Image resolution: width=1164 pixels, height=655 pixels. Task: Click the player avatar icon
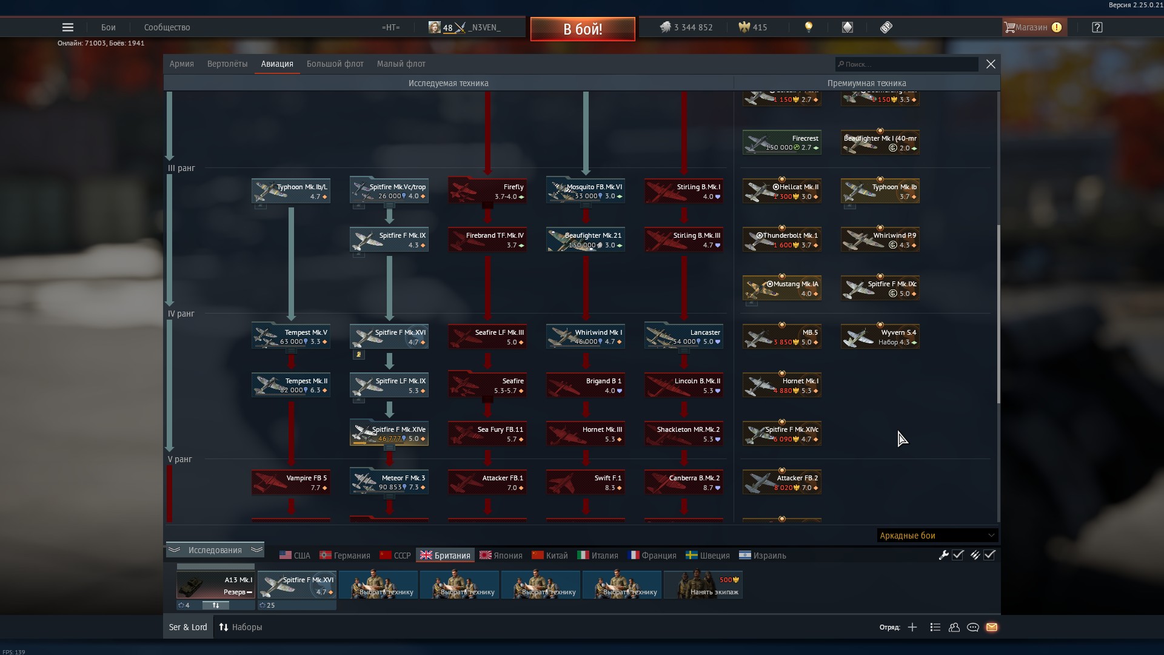(x=435, y=27)
